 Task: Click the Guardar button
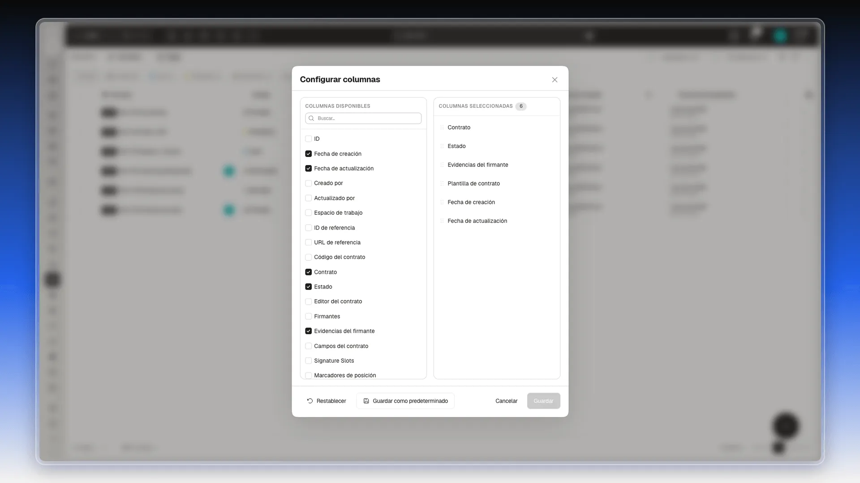[543, 401]
